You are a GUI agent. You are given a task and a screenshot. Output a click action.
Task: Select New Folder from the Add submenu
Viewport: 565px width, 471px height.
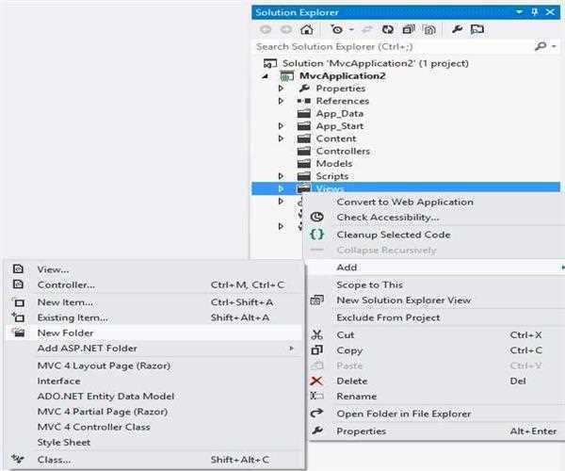(x=65, y=333)
